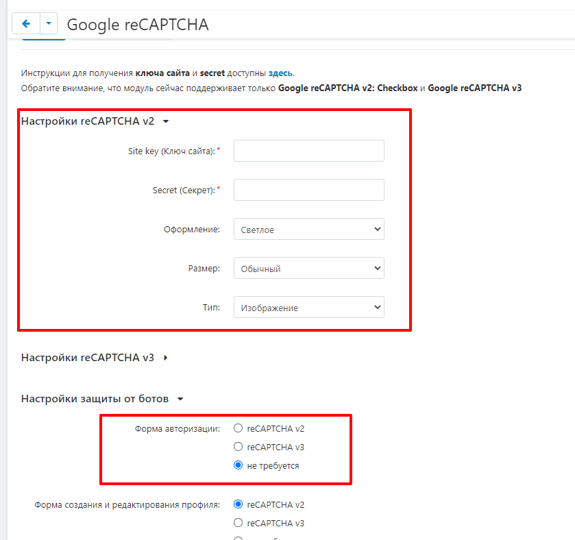This screenshot has width=575, height=540.
Task: Select 'не требуется' for Форма авторизации
Action: [238, 465]
